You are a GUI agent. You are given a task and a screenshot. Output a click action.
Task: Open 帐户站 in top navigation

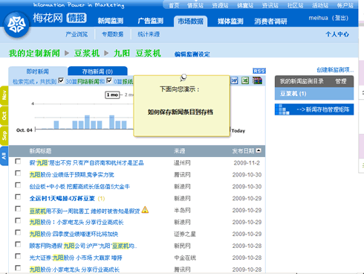click(345, 5)
